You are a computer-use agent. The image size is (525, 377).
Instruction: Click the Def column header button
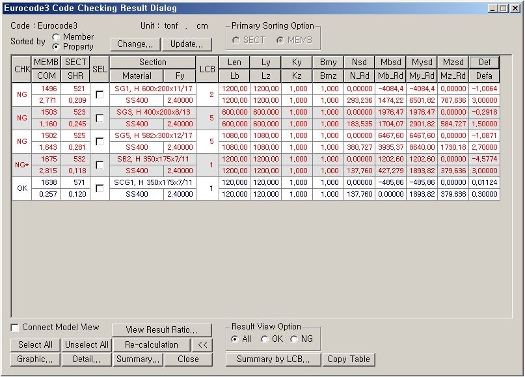485,63
